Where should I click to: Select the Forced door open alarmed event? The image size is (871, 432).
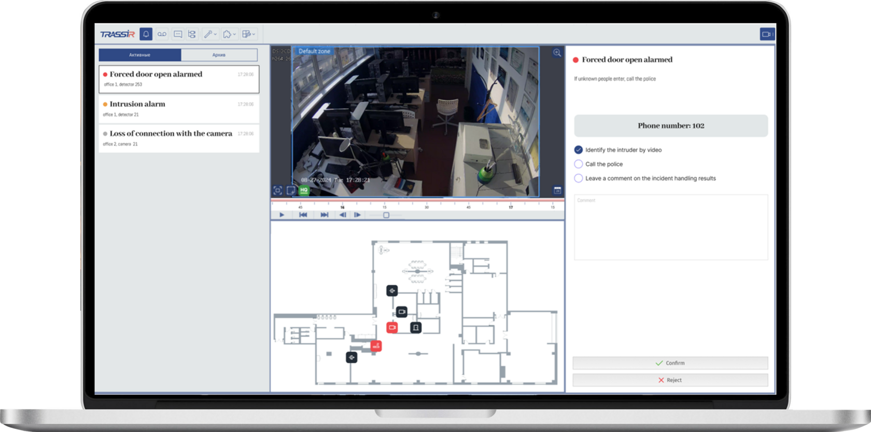pos(179,79)
